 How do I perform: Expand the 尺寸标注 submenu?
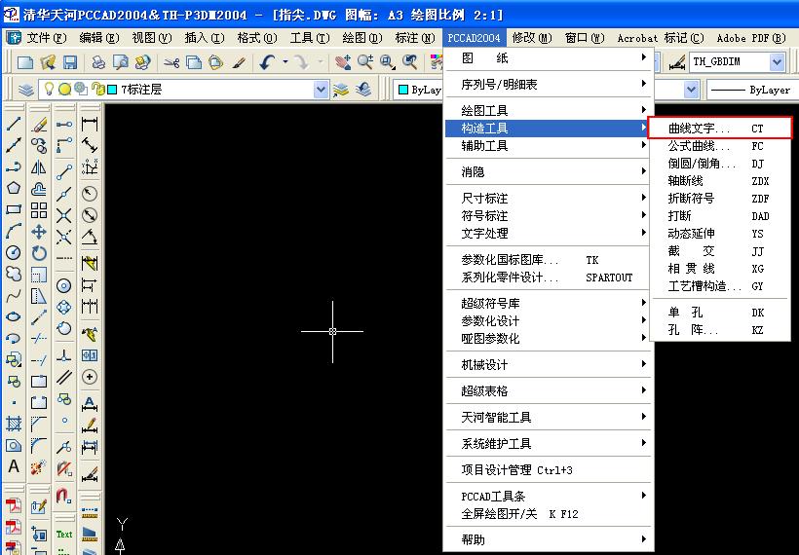547,198
